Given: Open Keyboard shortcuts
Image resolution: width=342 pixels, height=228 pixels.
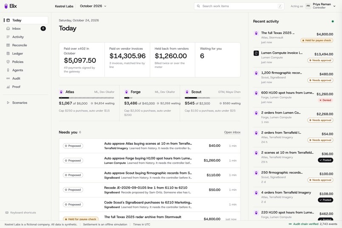Looking at the screenshot, I should 21,213.
